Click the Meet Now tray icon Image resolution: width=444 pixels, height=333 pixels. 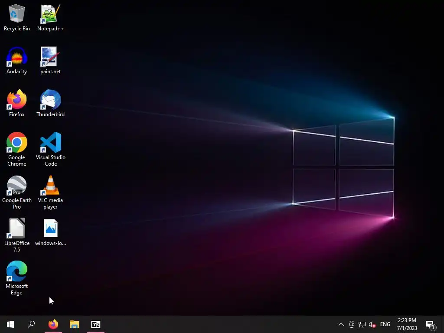(x=352, y=324)
